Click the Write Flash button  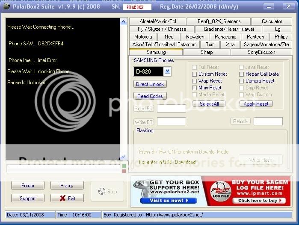tap(261, 160)
